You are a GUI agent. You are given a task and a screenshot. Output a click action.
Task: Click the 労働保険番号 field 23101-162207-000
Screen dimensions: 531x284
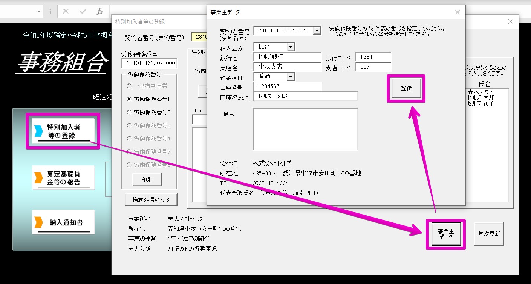pyautogui.click(x=149, y=63)
